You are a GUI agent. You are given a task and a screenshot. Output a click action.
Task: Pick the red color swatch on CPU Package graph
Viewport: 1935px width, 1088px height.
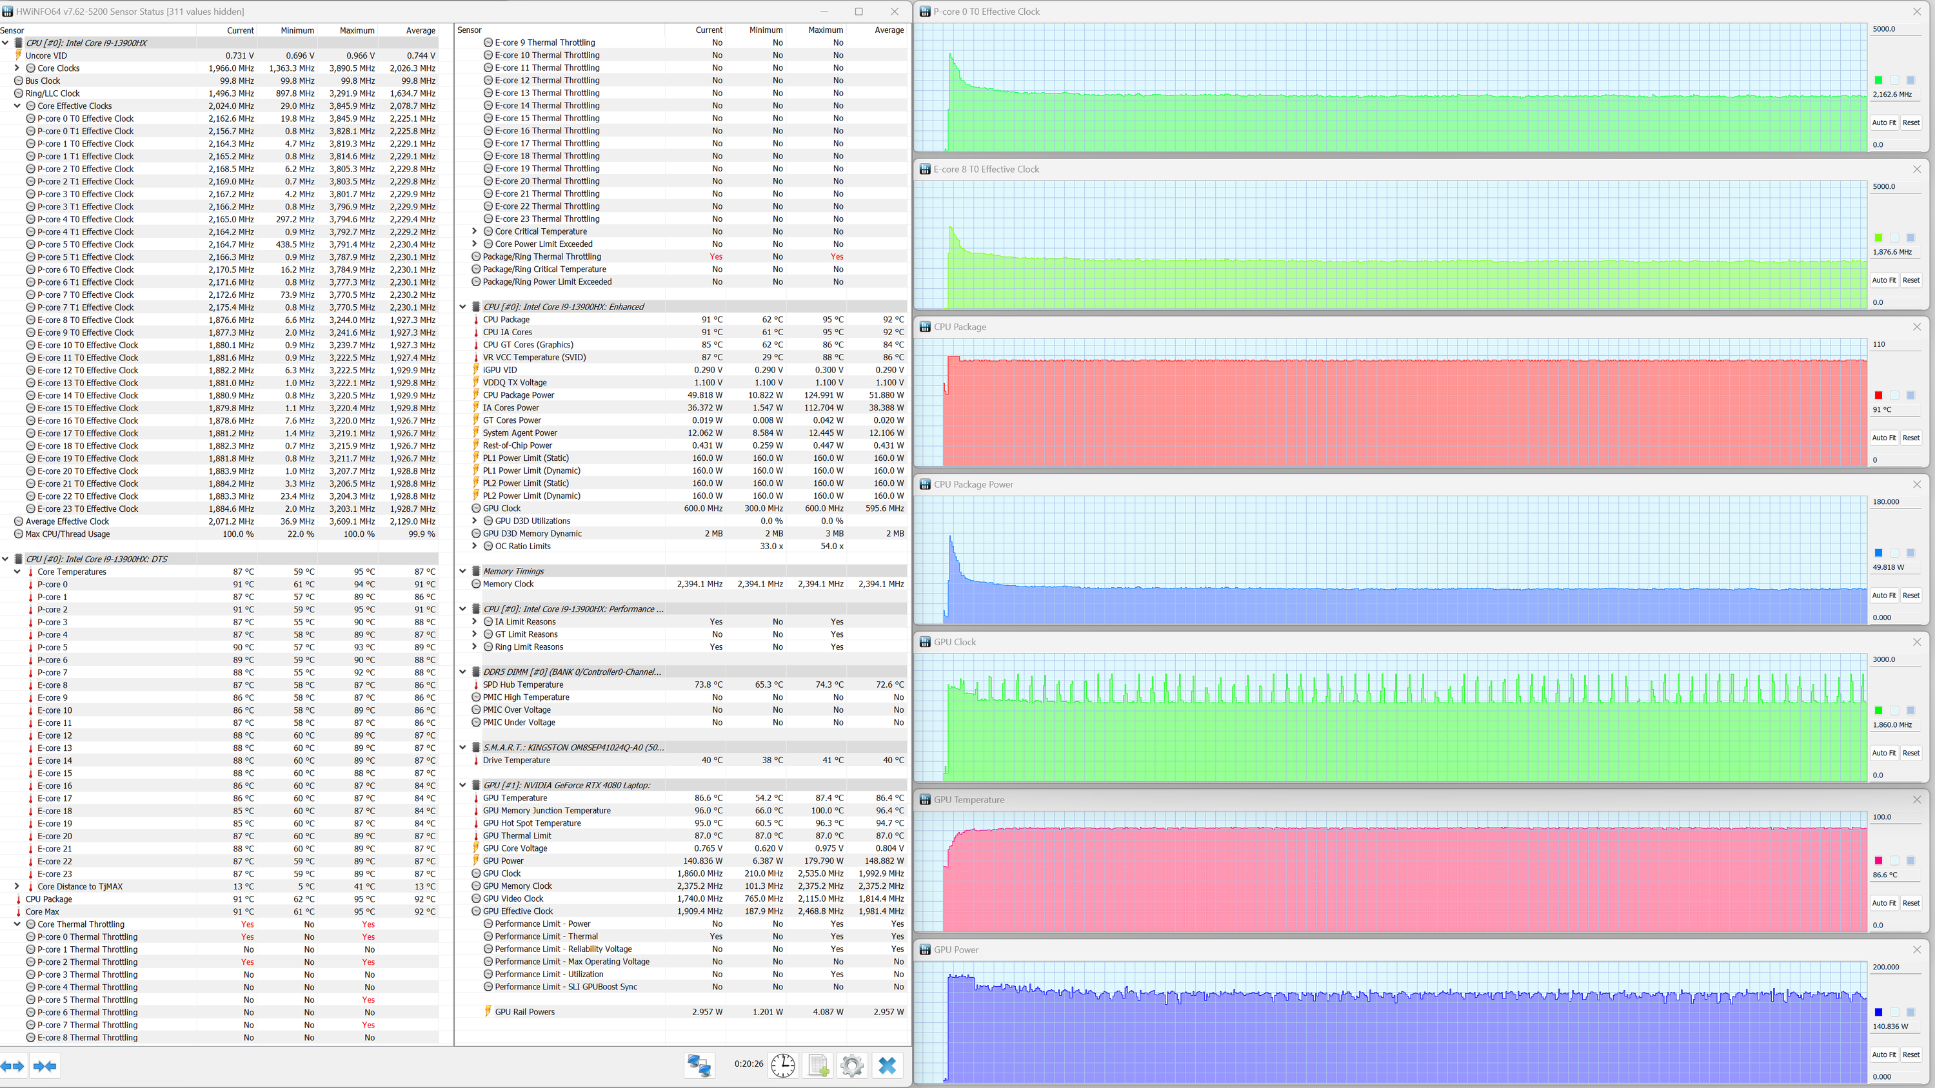pyautogui.click(x=1878, y=395)
